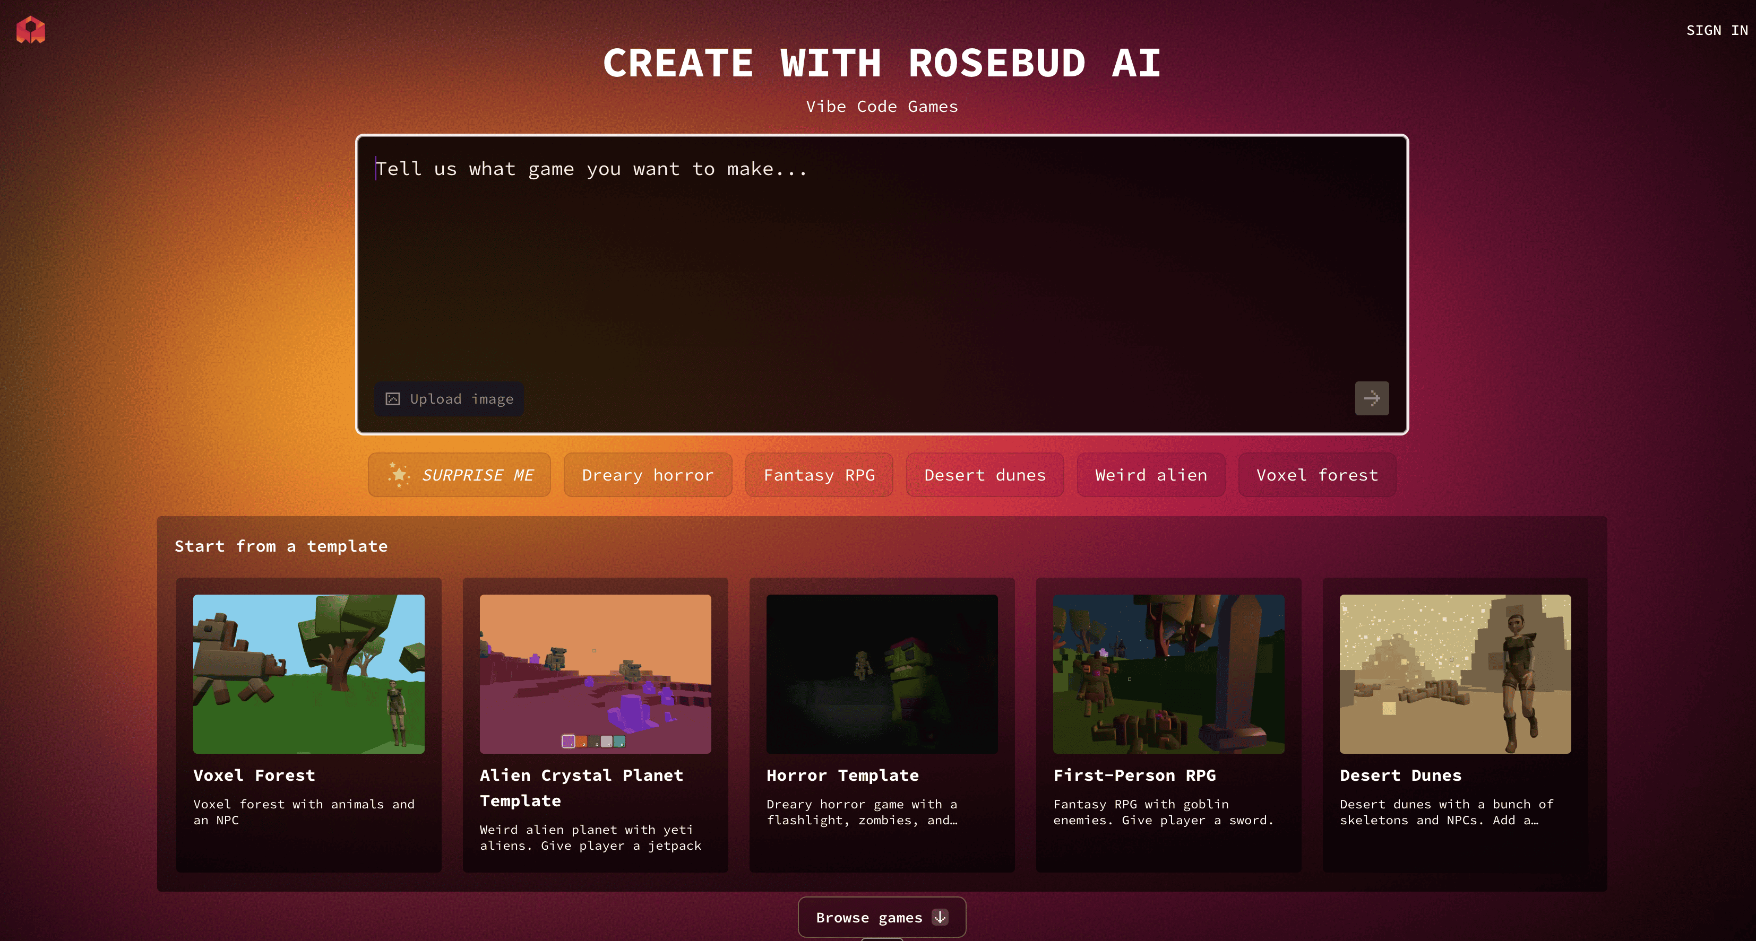The image size is (1756, 941).
Task: Click the Upload image button
Action: tap(449, 399)
